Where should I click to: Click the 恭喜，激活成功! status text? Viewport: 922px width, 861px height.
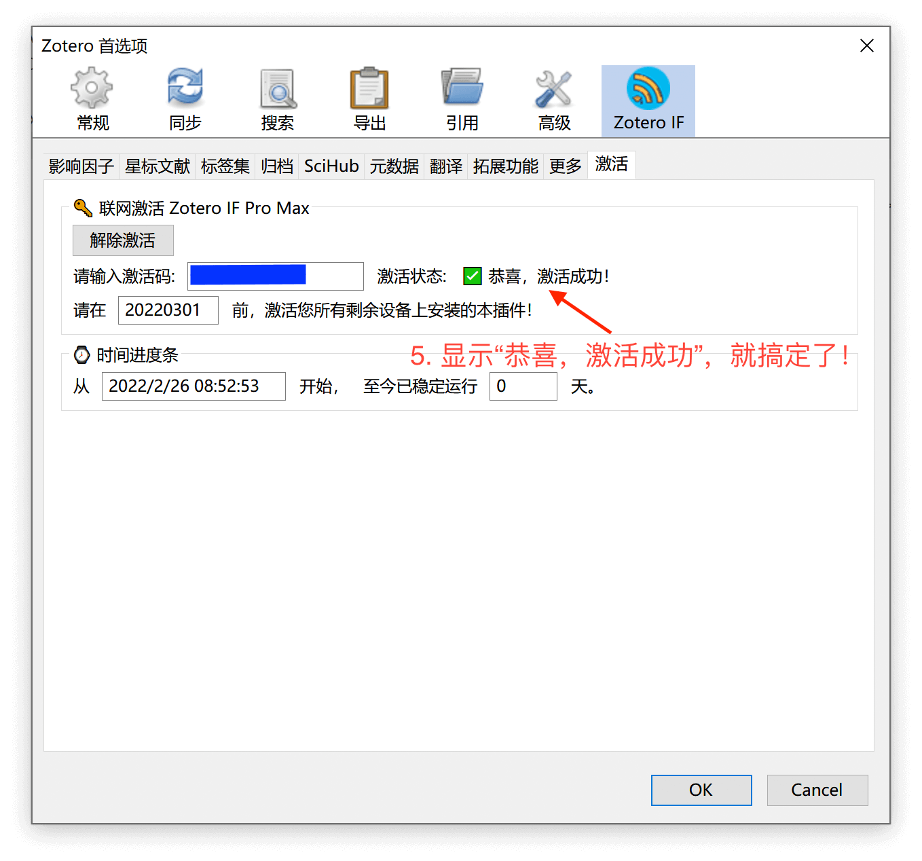pyautogui.click(x=549, y=276)
